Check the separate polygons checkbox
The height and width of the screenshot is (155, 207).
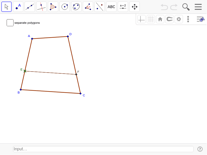tap(10, 23)
